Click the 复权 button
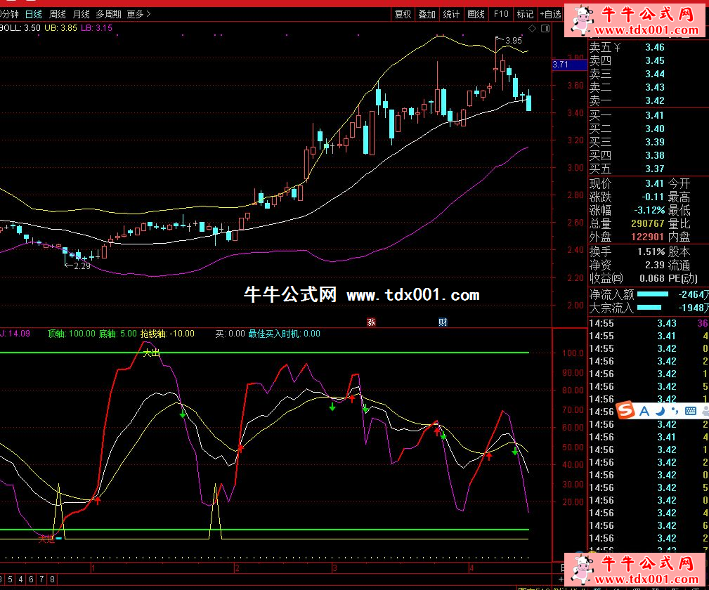The image size is (709, 590). [x=403, y=14]
